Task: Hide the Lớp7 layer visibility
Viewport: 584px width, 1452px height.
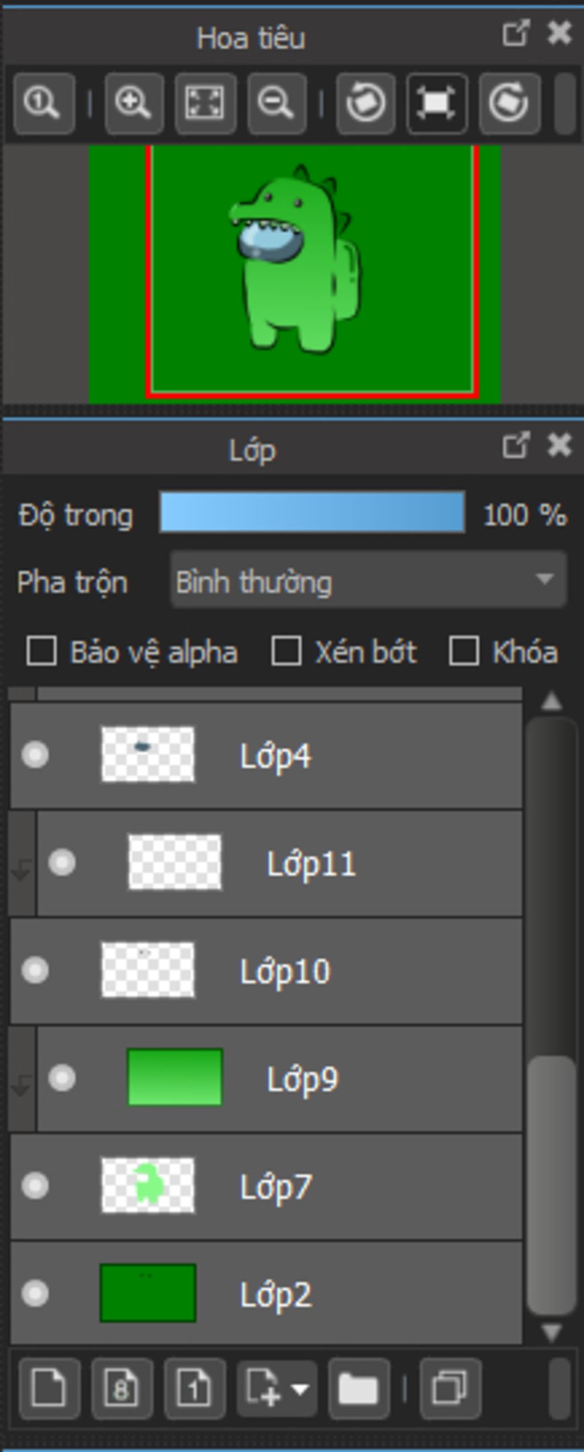Action: pos(35,1186)
